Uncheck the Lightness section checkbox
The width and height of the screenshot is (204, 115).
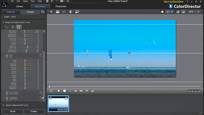pos(7,98)
